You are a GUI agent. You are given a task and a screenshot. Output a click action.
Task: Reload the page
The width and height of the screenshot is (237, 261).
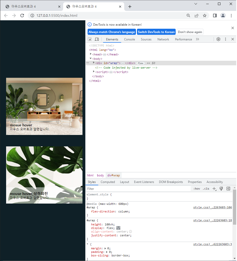click(22, 16)
